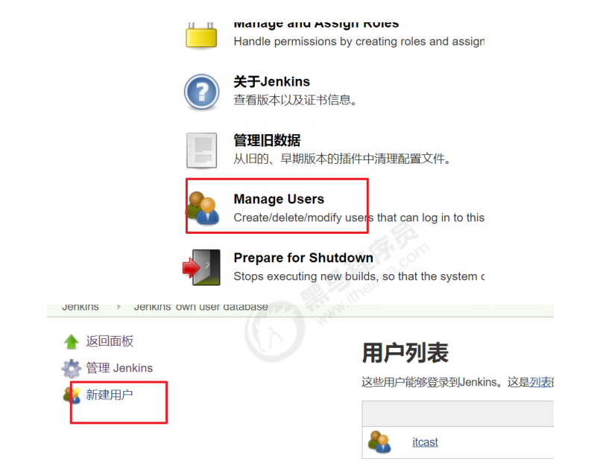Open the 管理旧数据 heading link
Screen dimensions: 594x470
tap(267, 140)
